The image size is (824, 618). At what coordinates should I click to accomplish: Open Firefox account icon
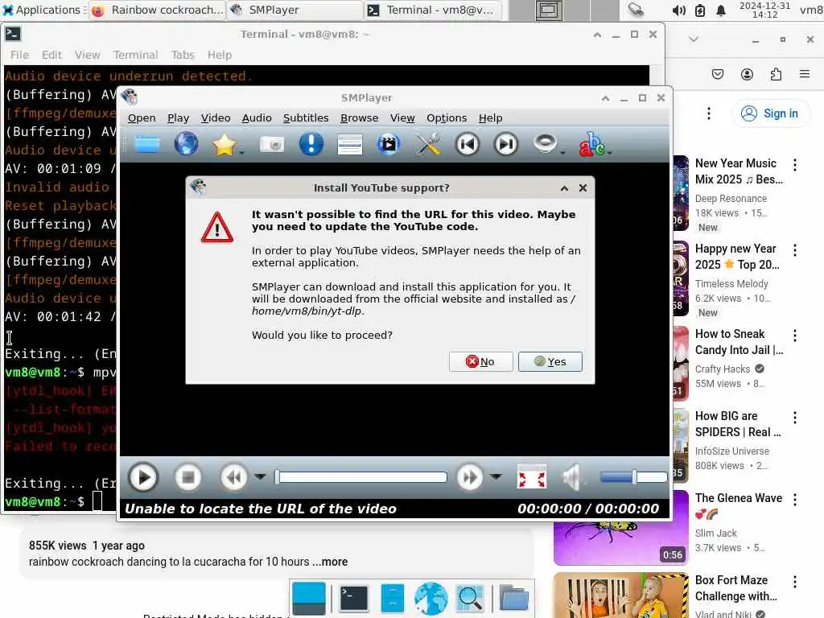[x=747, y=74]
